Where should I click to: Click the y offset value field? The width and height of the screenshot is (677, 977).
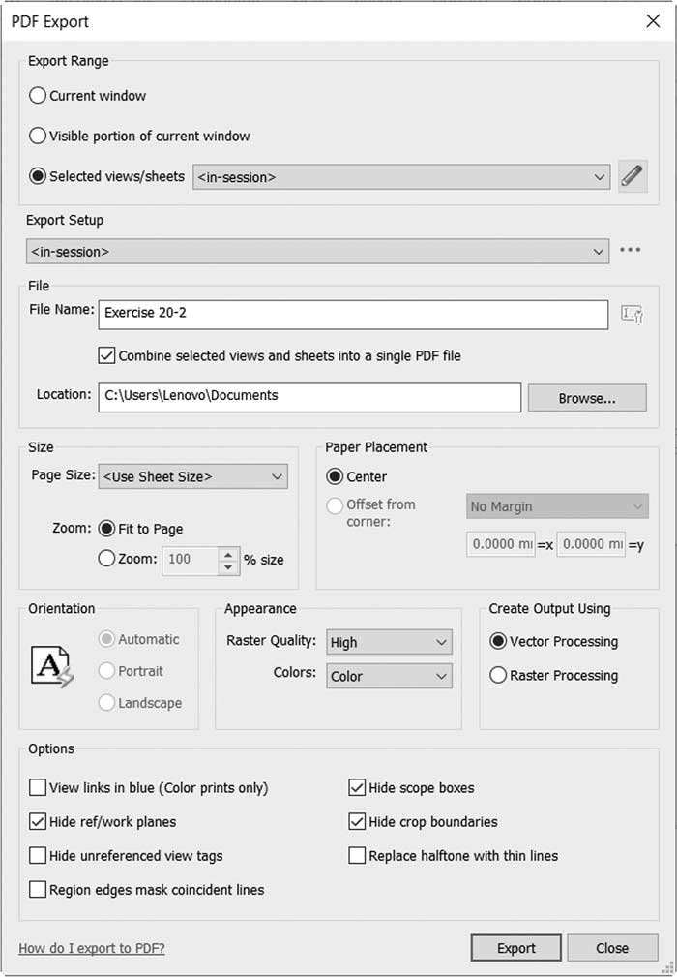(591, 544)
